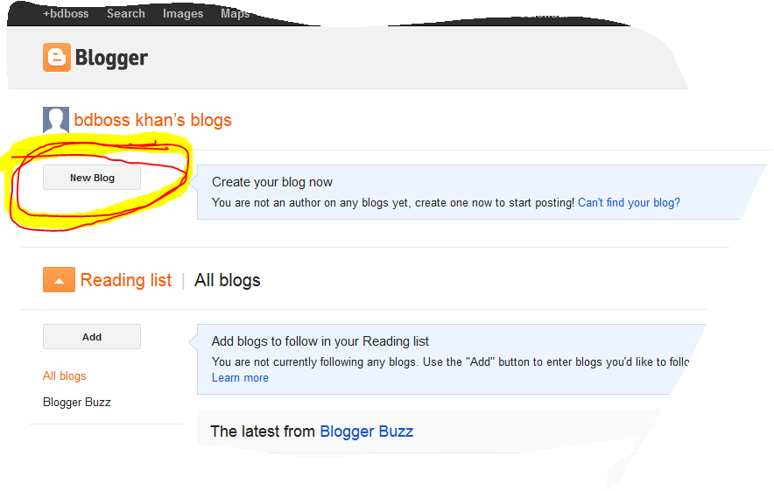Switch to the All blogs tab heading
Image resolution: width=774 pixels, height=491 pixels.
[228, 280]
